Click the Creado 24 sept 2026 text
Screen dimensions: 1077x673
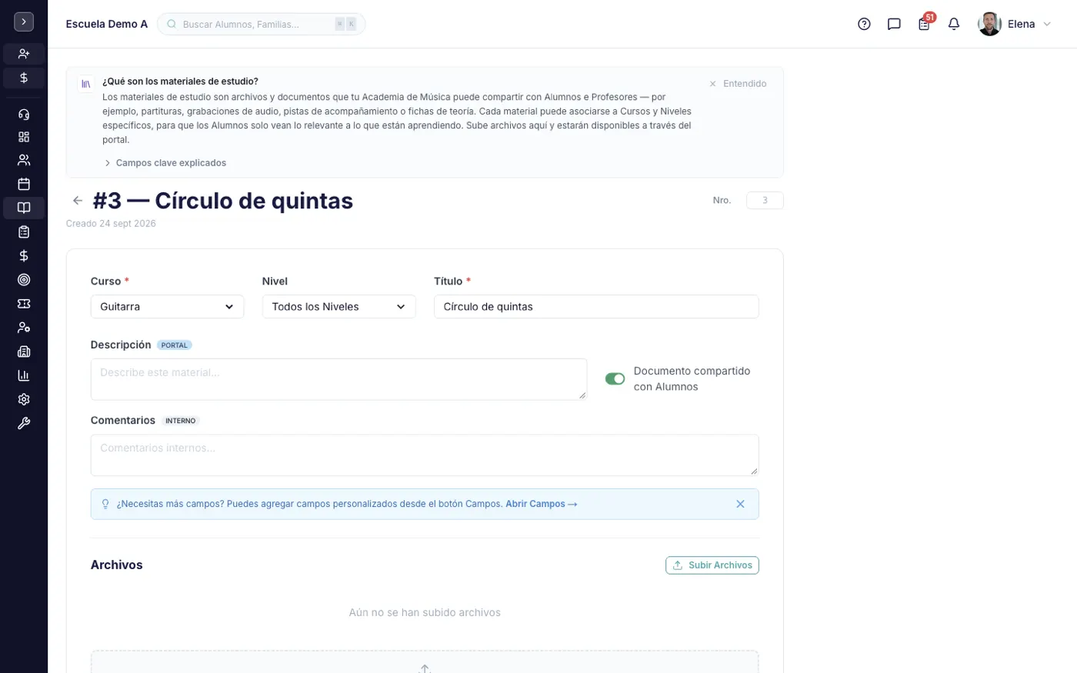(x=111, y=224)
